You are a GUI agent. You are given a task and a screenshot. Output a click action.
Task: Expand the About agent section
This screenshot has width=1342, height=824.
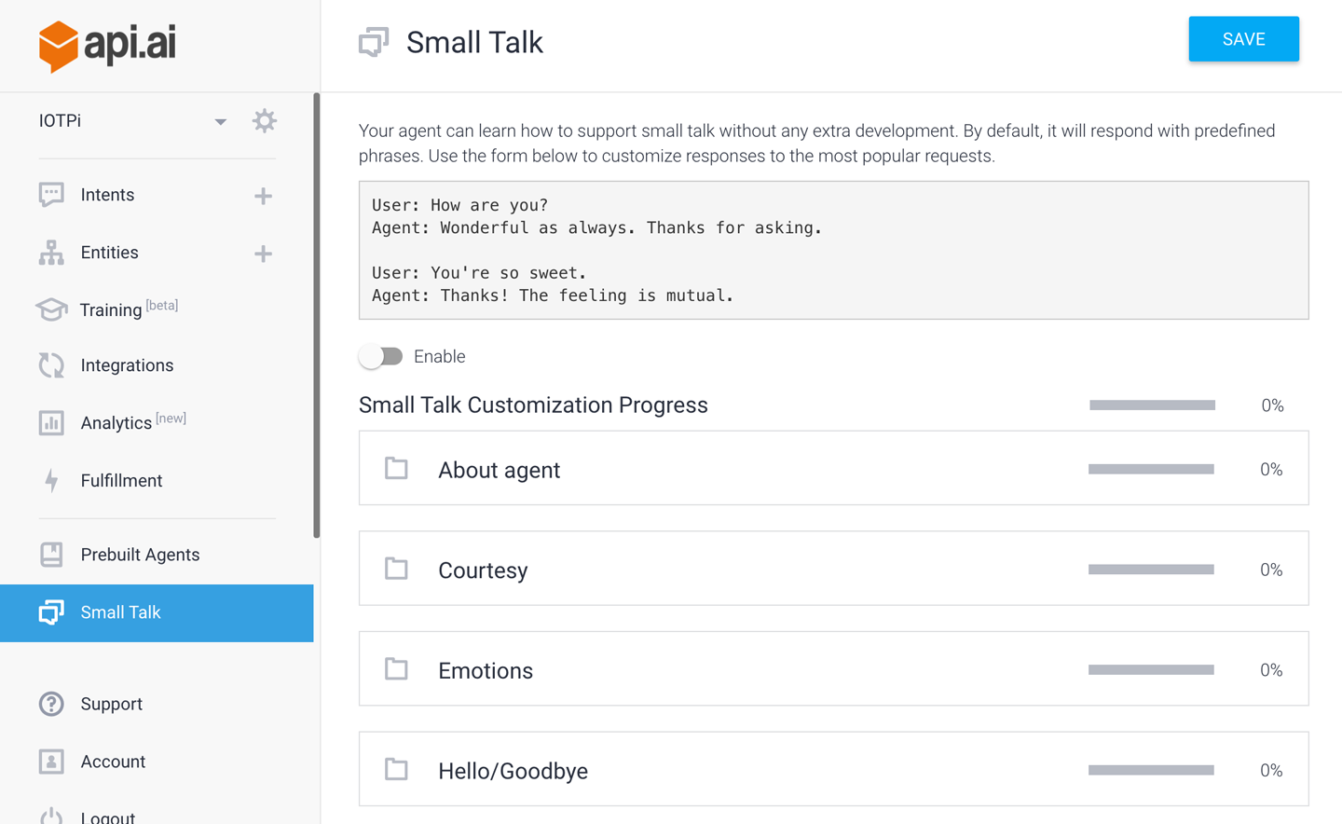point(499,470)
